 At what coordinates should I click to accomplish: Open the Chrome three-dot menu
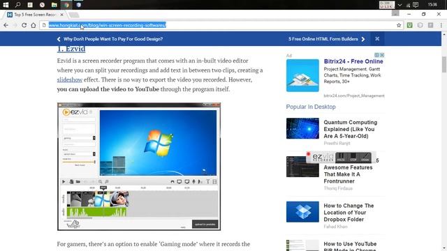[x=441, y=25]
